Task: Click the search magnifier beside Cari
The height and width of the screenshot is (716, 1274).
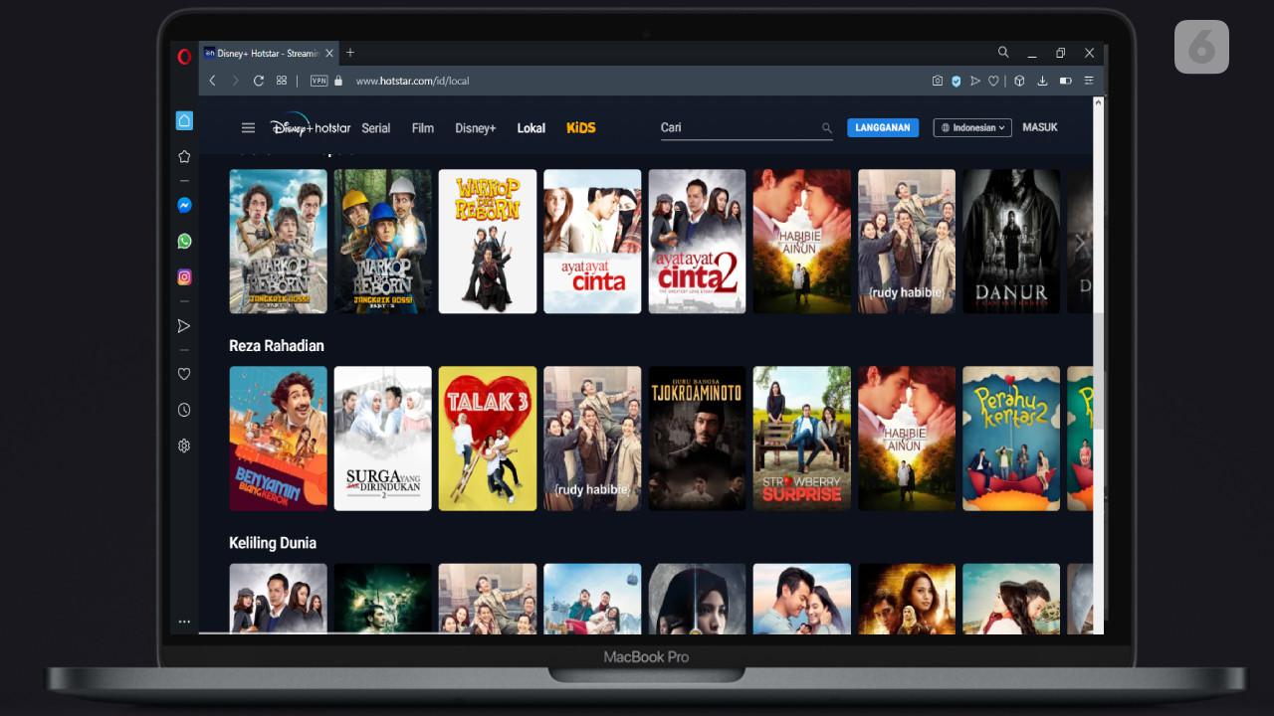Action: pyautogui.click(x=826, y=128)
